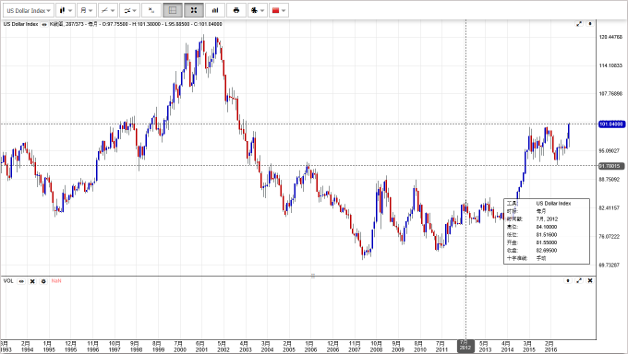Image resolution: width=628 pixels, height=354 pixels.
Task: Click the US Dollar Index name in tooltip
Action: tap(553, 203)
